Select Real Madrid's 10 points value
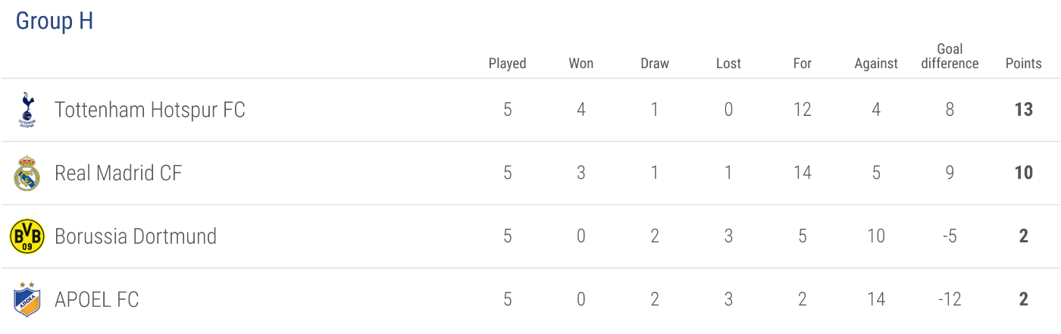This screenshot has height=334, width=1061. coord(1024,173)
